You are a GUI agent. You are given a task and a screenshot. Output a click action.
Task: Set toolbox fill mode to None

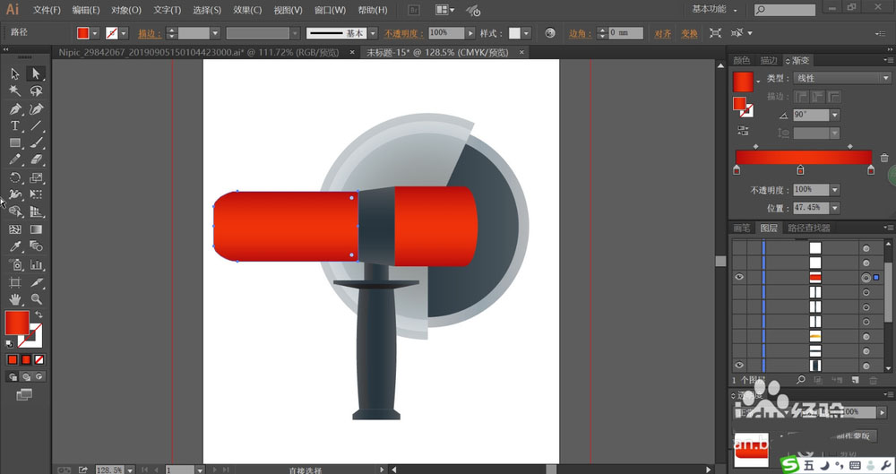click(39, 359)
